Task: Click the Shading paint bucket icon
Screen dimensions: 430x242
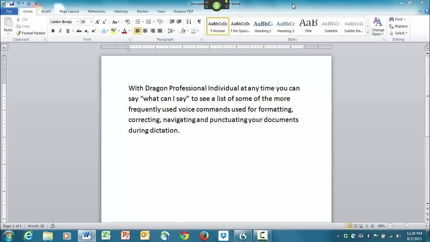Action: (183, 31)
